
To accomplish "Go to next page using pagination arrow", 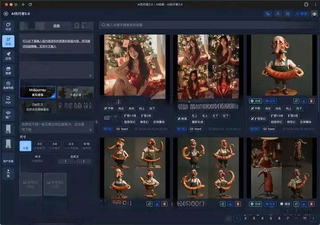I will click(313, 218).
